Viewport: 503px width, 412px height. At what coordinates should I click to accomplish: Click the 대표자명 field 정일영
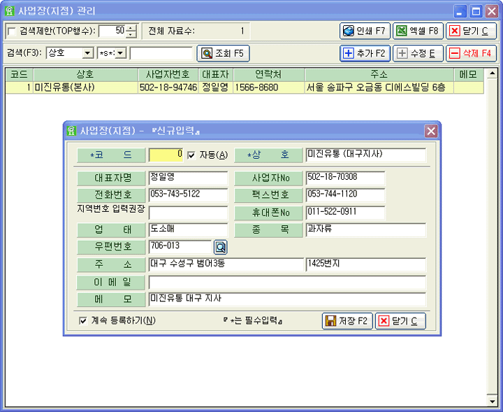point(188,178)
